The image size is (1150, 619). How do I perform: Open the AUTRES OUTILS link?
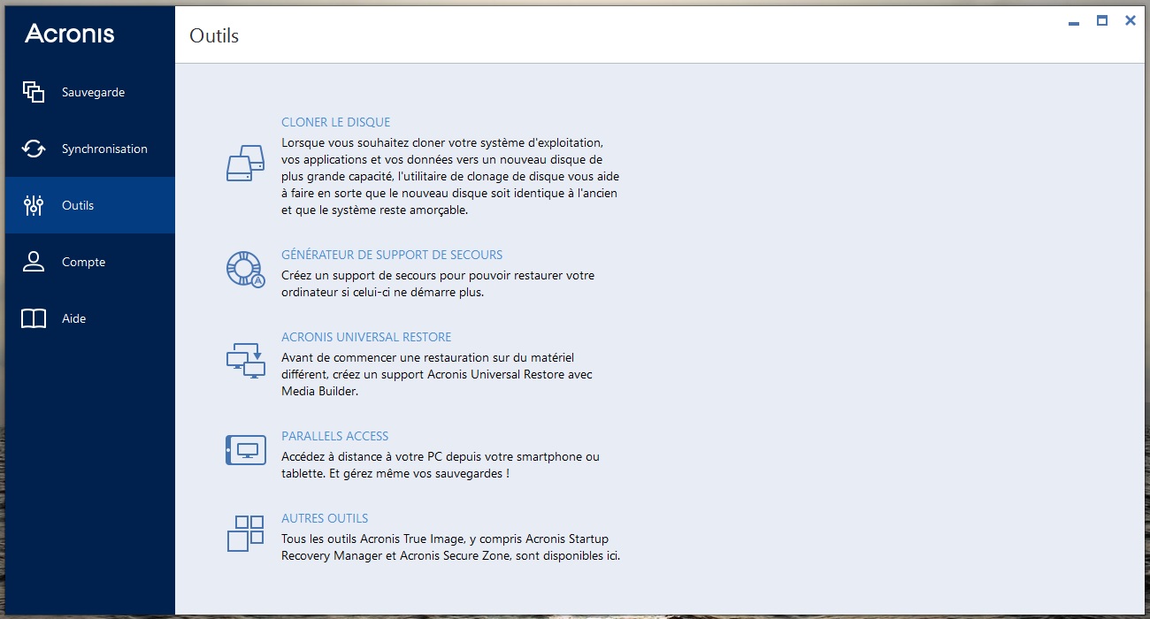[x=325, y=518]
